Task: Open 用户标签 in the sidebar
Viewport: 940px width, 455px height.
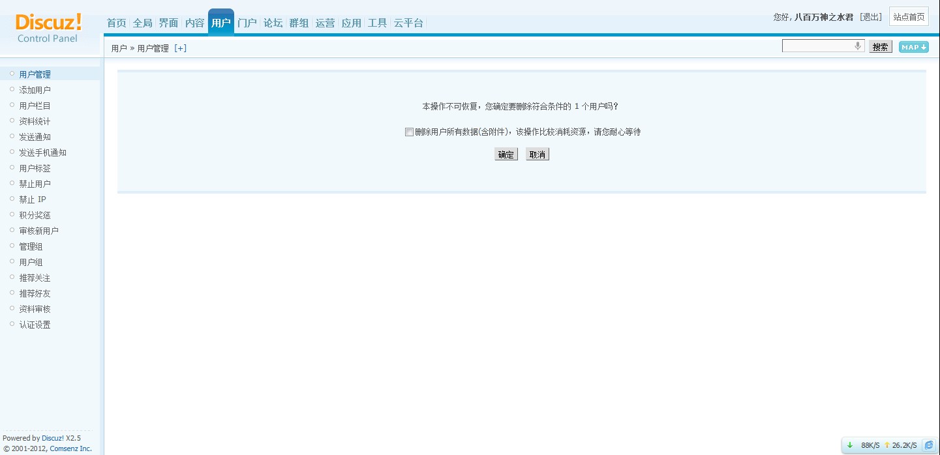Action: 35,168
